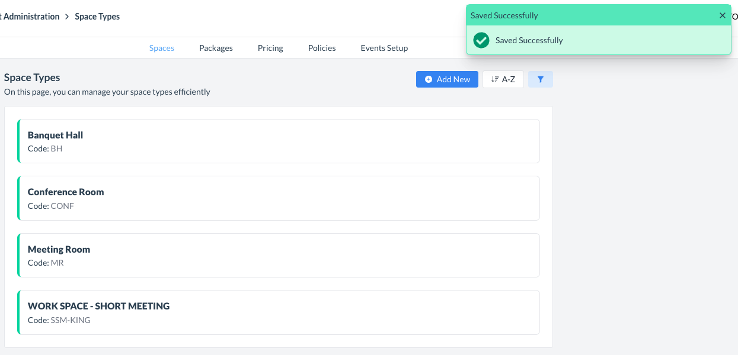This screenshot has height=355, width=738.
Task: Select the Conference Room space type card
Action: [279, 198]
